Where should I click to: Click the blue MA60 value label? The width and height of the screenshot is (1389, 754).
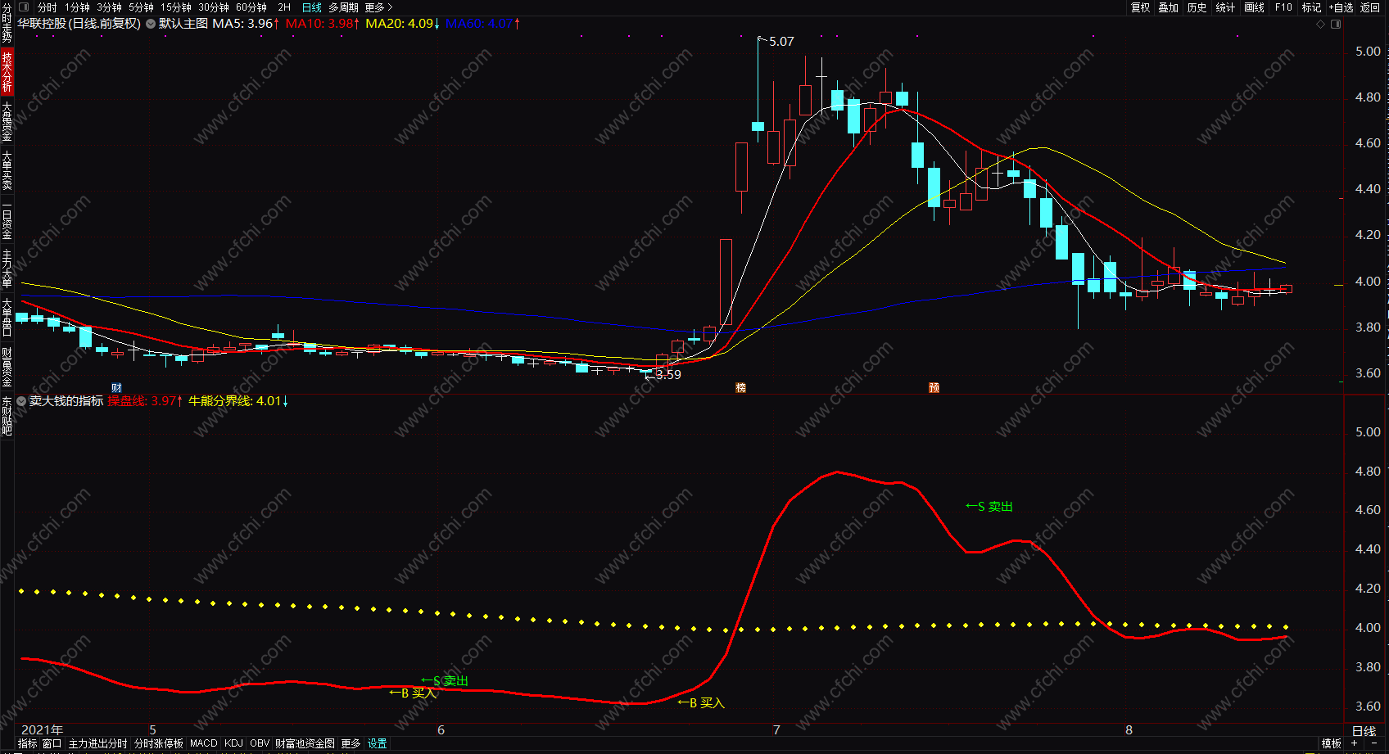point(483,24)
